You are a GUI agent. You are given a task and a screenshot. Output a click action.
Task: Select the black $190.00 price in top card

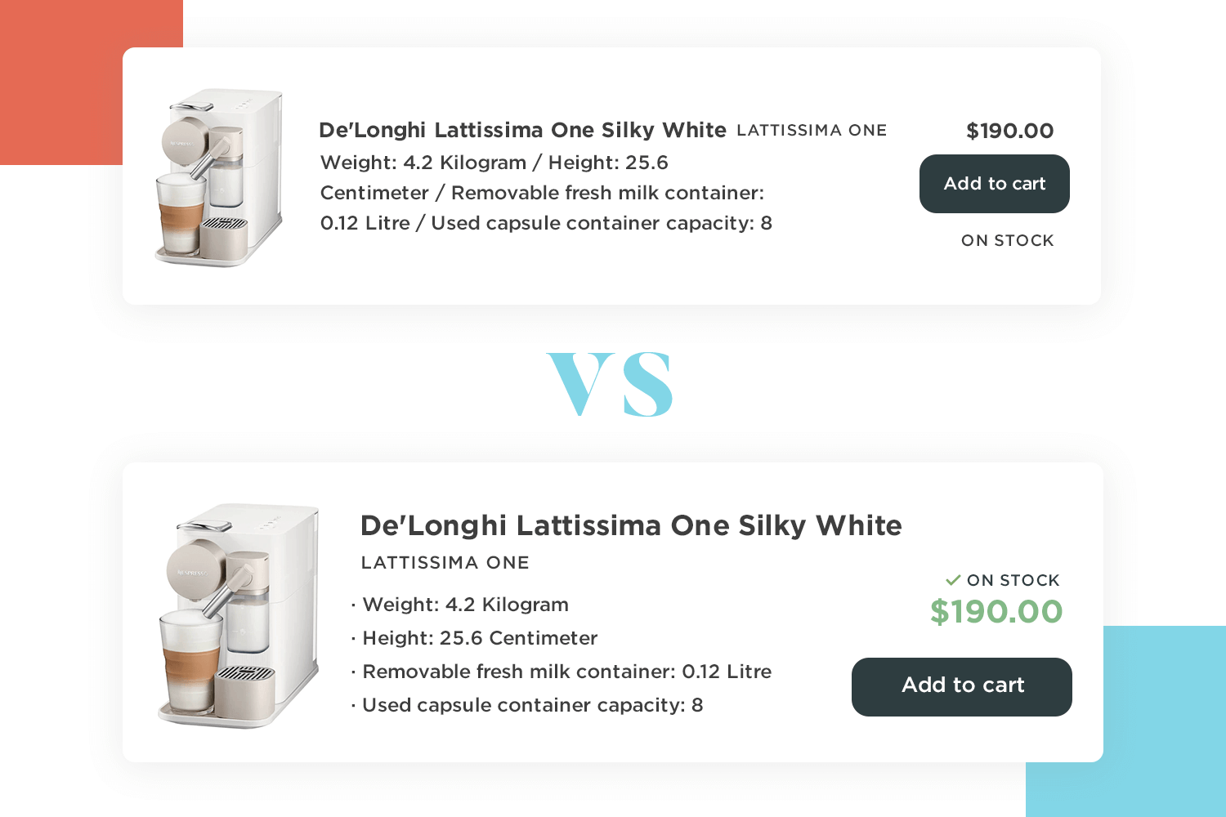tap(1010, 131)
